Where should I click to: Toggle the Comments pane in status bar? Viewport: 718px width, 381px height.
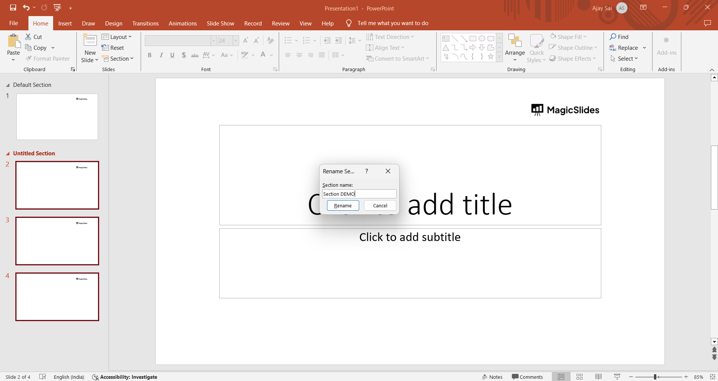point(527,377)
